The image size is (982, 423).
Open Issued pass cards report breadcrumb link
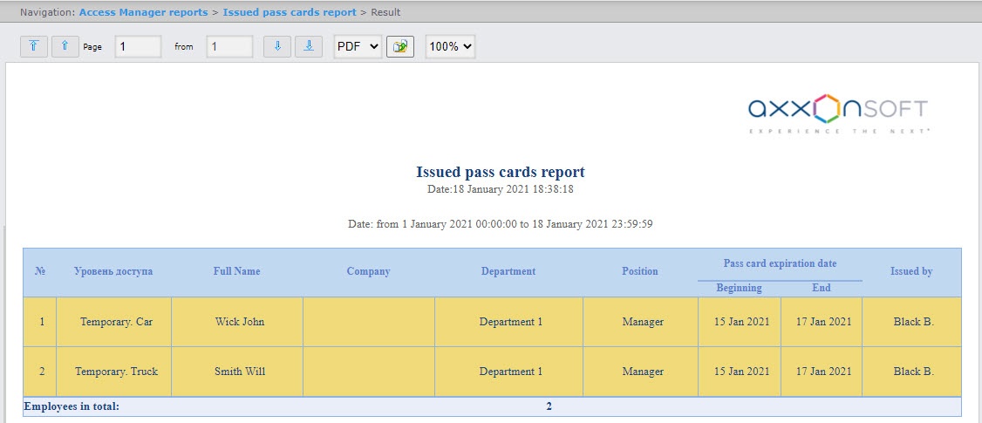[290, 12]
